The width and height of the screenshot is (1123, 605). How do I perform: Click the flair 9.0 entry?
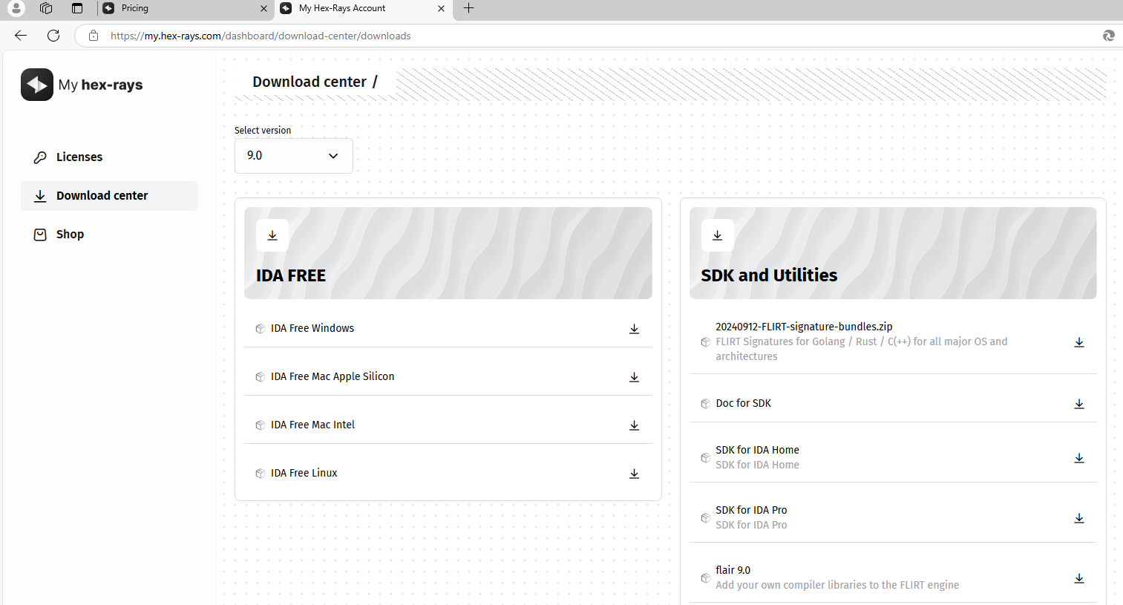[733, 570]
